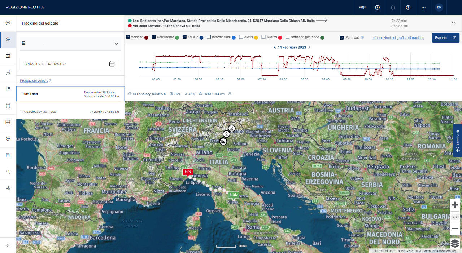Image resolution: width=462 pixels, height=253 pixels.
Task: Select the Tutti i dati trip summary row
Action: coord(70,94)
